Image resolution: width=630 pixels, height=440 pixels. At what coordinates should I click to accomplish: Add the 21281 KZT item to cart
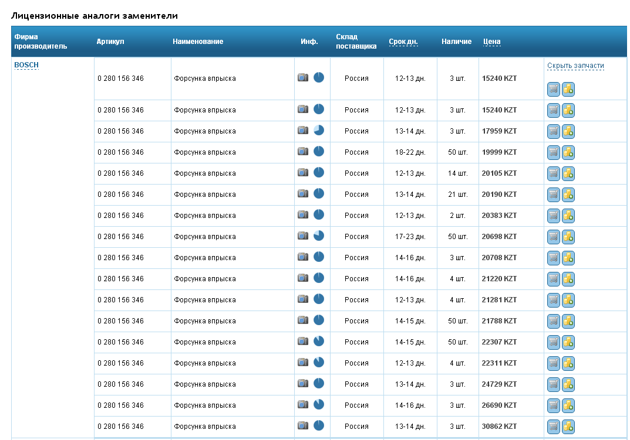553,300
